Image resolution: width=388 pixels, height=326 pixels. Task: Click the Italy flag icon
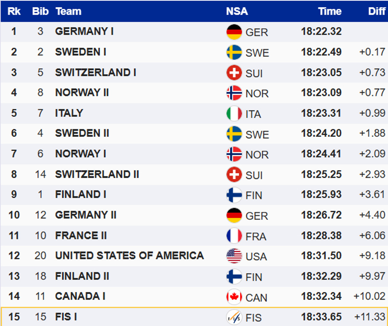coord(234,114)
